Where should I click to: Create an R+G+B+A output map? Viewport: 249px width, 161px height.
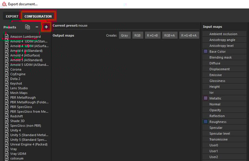coord(189,36)
